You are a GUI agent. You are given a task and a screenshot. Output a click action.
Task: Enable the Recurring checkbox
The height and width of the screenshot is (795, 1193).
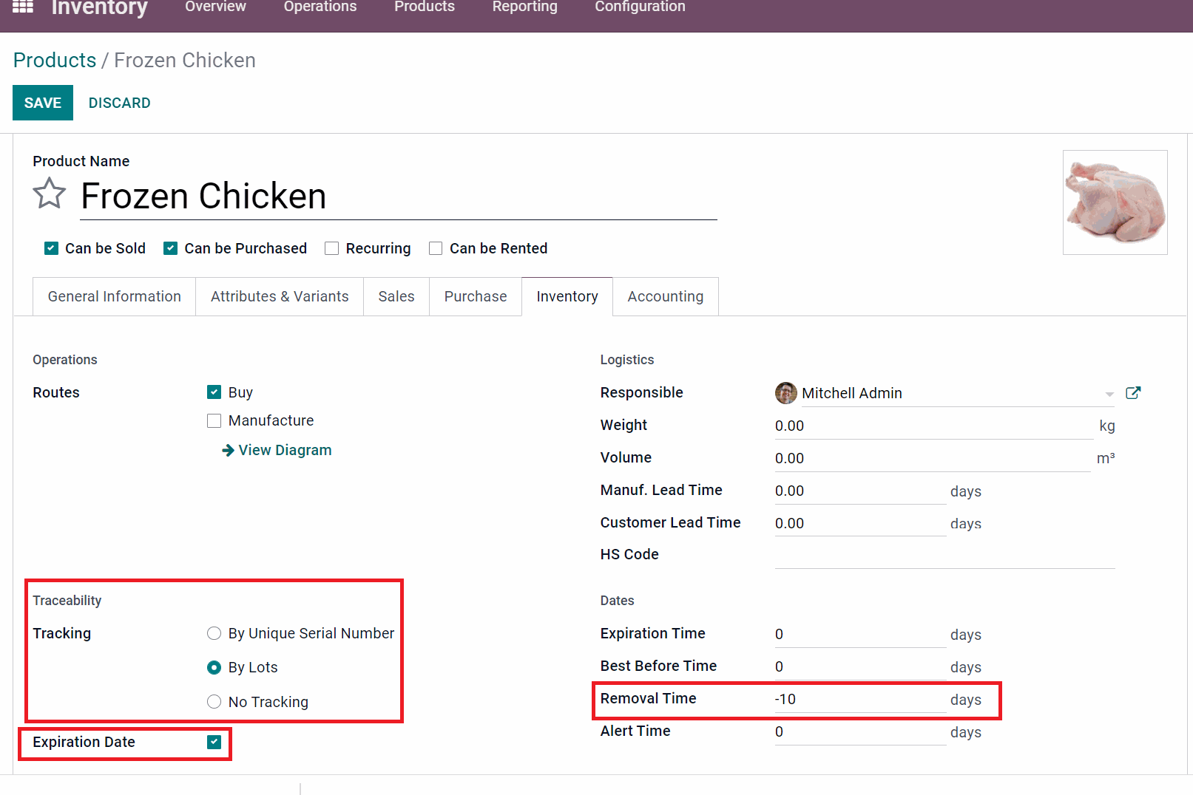[x=331, y=248]
